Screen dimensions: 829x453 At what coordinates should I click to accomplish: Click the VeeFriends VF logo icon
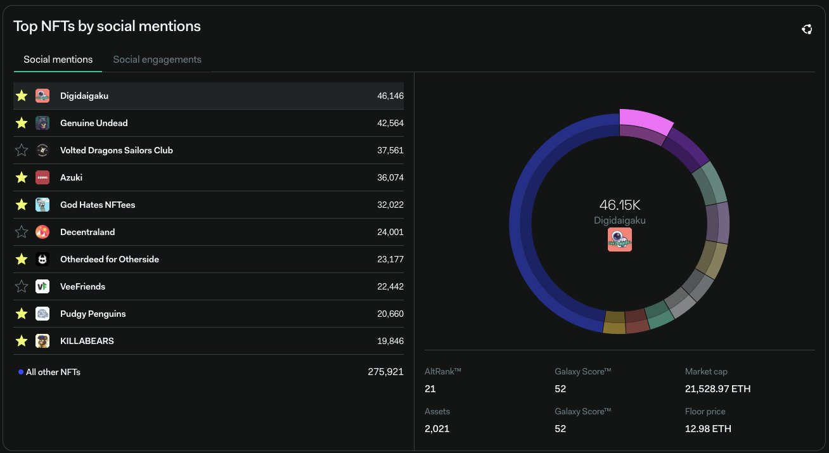pos(42,286)
